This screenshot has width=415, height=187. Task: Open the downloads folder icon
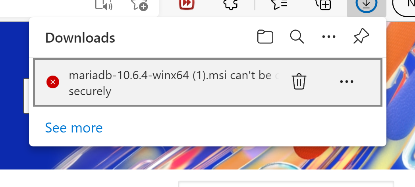[x=265, y=37]
